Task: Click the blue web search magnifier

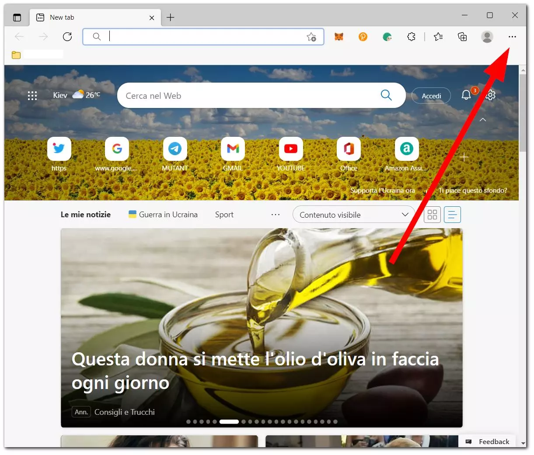Action: [x=386, y=95]
